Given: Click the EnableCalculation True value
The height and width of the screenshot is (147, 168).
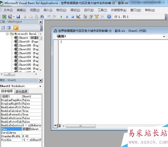Looking at the screenshot, I should click(32, 111).
